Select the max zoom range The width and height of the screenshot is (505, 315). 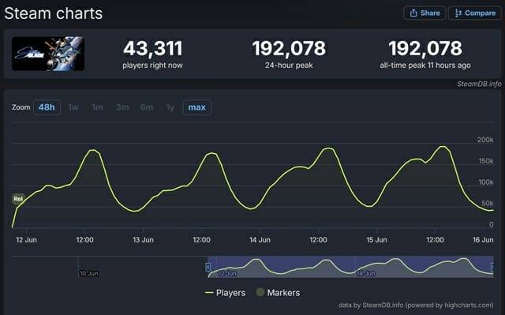196,107
